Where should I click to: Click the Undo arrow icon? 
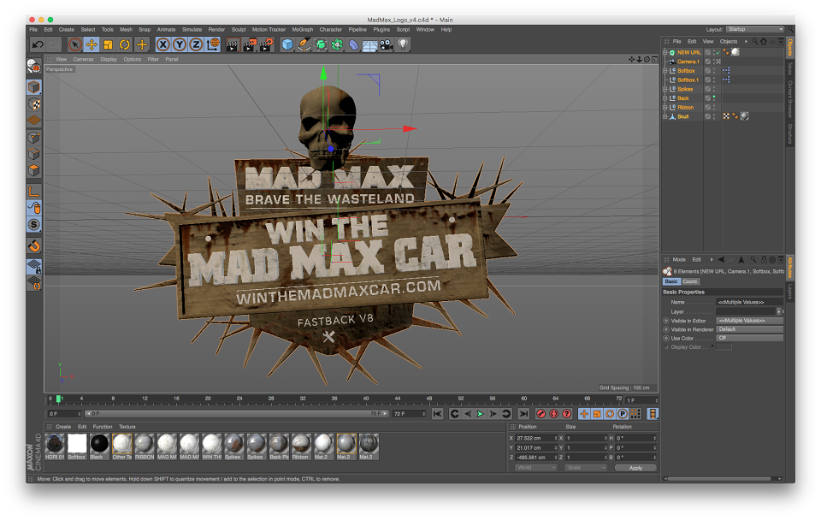click(x=38, y=44)
